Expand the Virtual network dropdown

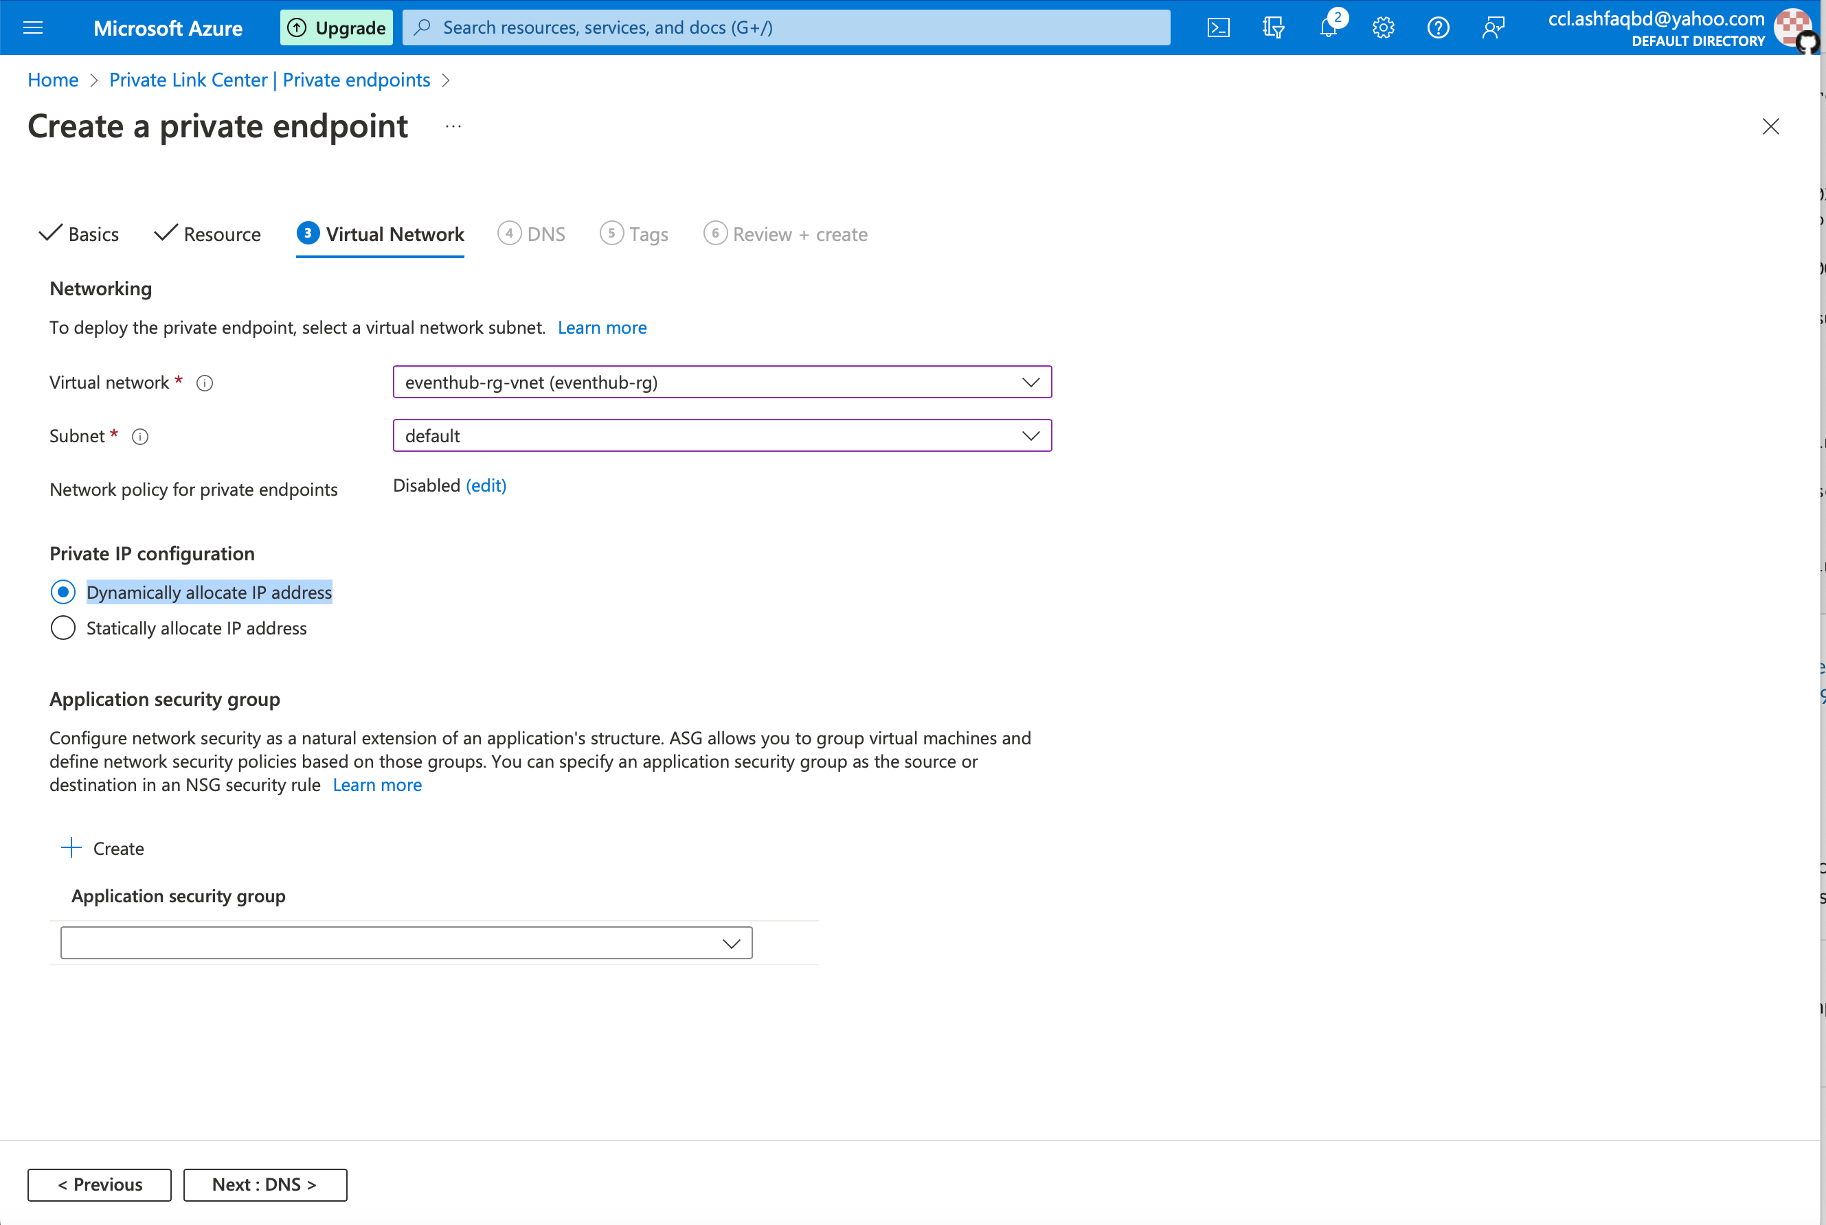point(722,382)
